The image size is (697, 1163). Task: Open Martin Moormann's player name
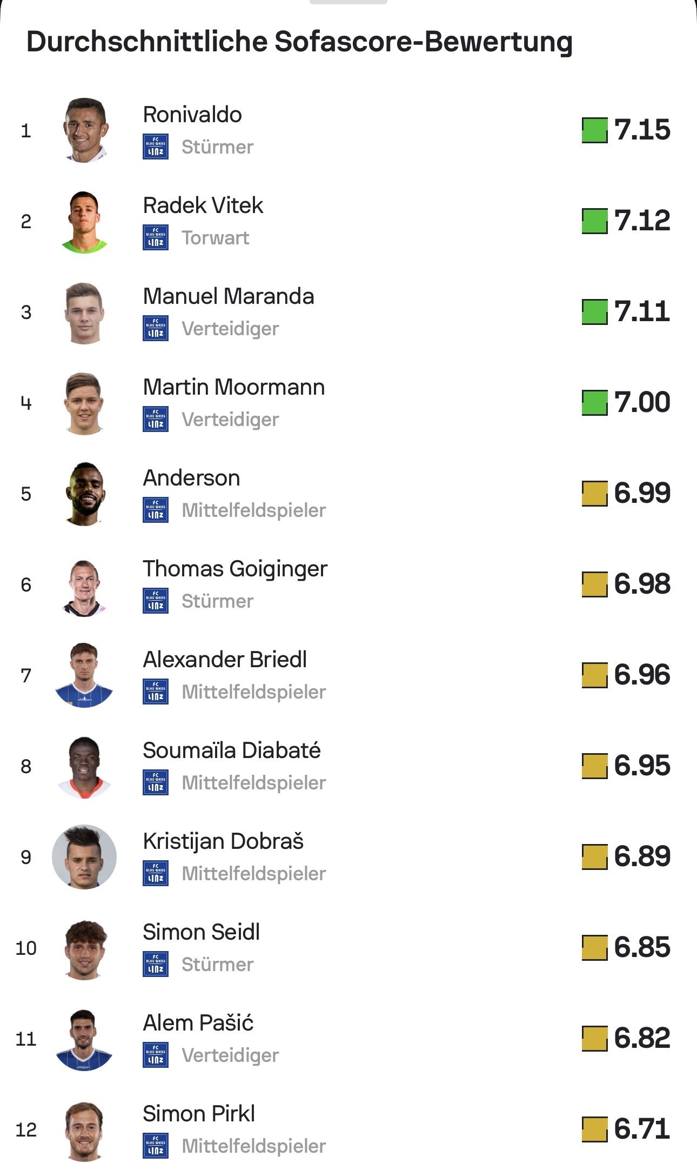click(x=234, y=387)
